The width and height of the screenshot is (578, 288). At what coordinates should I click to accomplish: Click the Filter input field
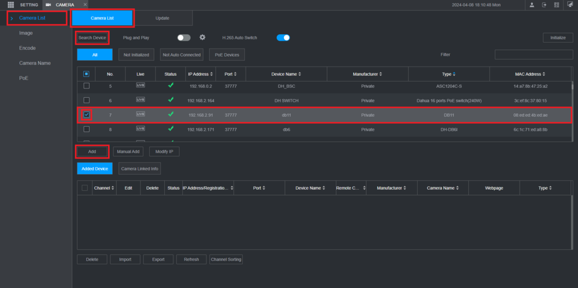533,54
